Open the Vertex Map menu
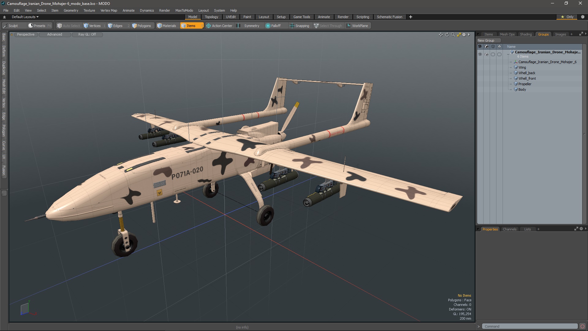 point(109,10)
